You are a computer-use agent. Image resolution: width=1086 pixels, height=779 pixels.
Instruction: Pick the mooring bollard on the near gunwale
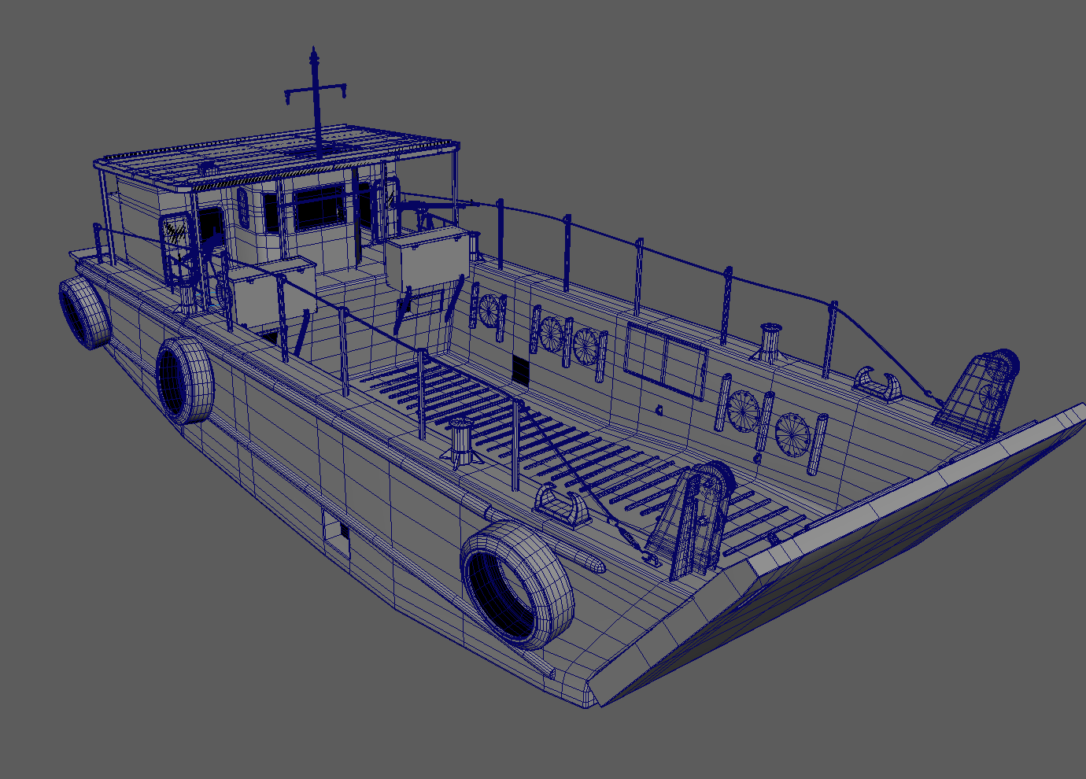(x=460, y=445)
